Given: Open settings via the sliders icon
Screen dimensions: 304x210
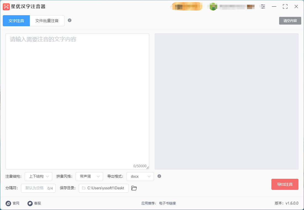Looking at the screenshot, I should coord(263,7).
